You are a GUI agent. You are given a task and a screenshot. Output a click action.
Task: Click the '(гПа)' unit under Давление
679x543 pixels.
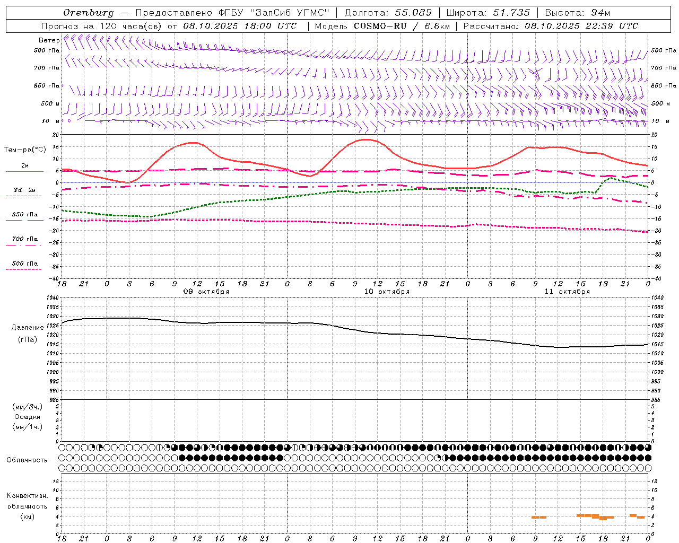[x=28, y=340]
